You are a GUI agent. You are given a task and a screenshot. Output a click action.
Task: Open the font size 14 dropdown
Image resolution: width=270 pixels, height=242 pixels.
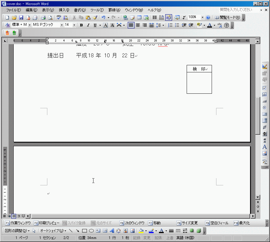point(74,25)
